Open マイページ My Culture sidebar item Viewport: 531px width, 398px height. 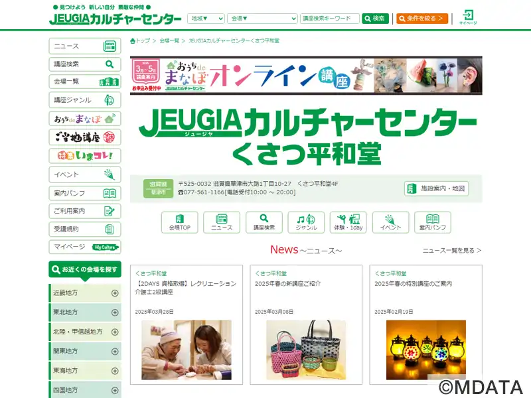[x=85, y=247]
